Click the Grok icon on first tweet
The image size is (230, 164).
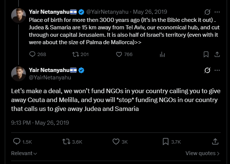[x=207, y=12]
